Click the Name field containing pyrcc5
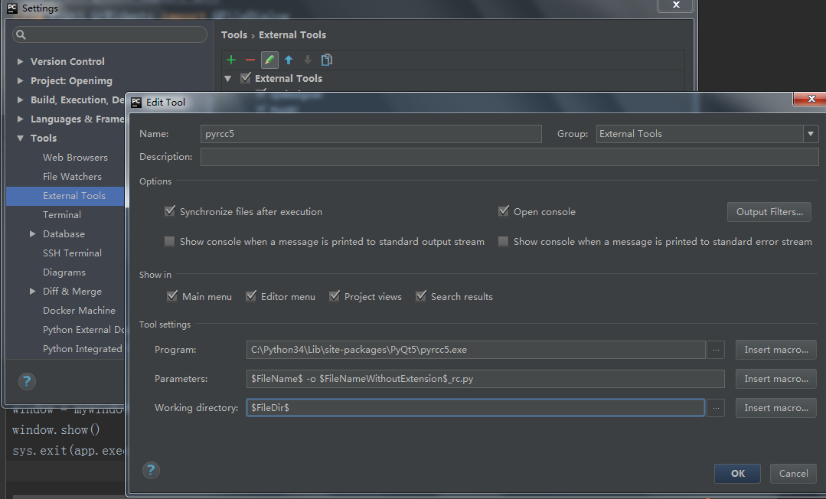The width and height of the screenshot is (826, 499). (x=371, y=134)
